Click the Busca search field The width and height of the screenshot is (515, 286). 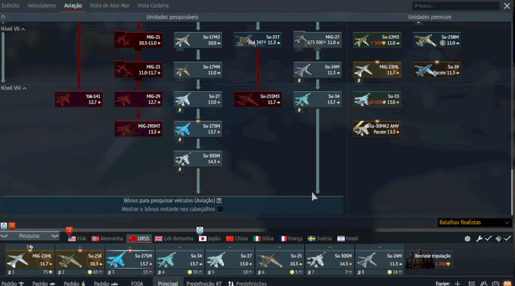coord(456,6)
